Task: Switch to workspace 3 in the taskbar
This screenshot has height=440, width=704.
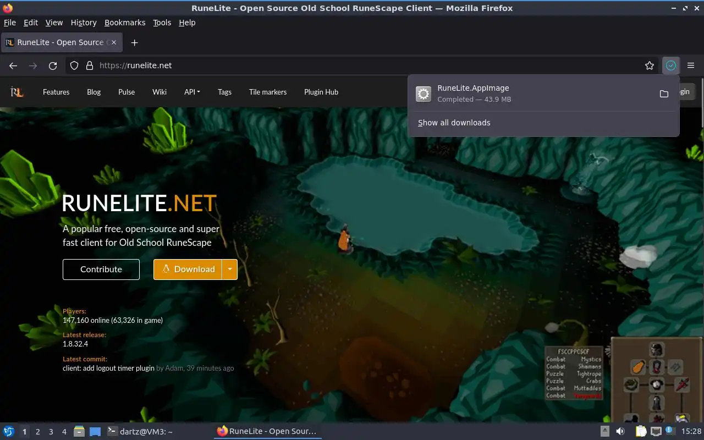Action: (x=51, y=432)
